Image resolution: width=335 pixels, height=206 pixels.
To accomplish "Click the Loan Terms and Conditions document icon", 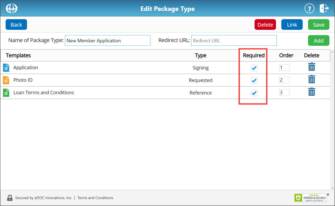I will (6, 92).
